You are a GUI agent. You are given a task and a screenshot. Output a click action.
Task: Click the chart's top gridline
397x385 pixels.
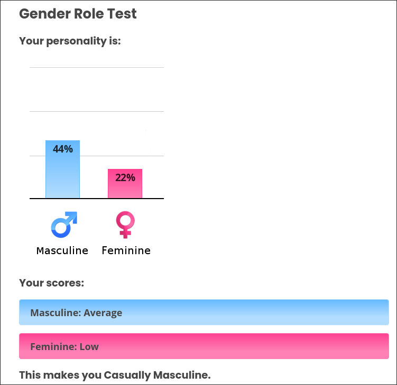pyautogui.click(x=96, y=67)
